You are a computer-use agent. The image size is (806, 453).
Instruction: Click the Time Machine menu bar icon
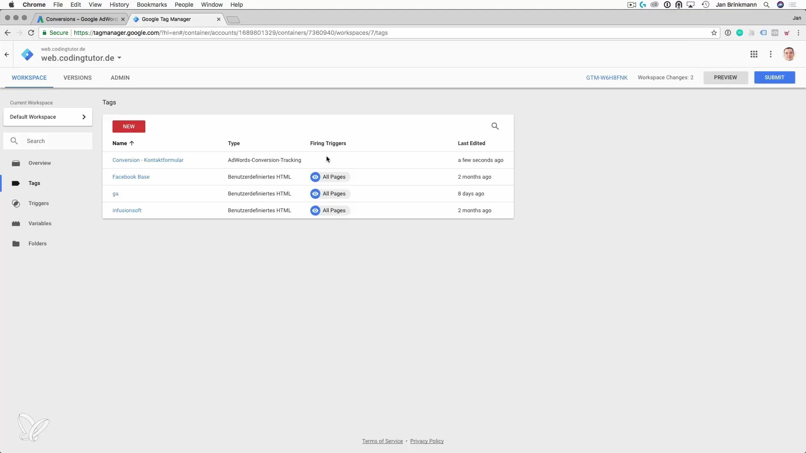point(706,5)
